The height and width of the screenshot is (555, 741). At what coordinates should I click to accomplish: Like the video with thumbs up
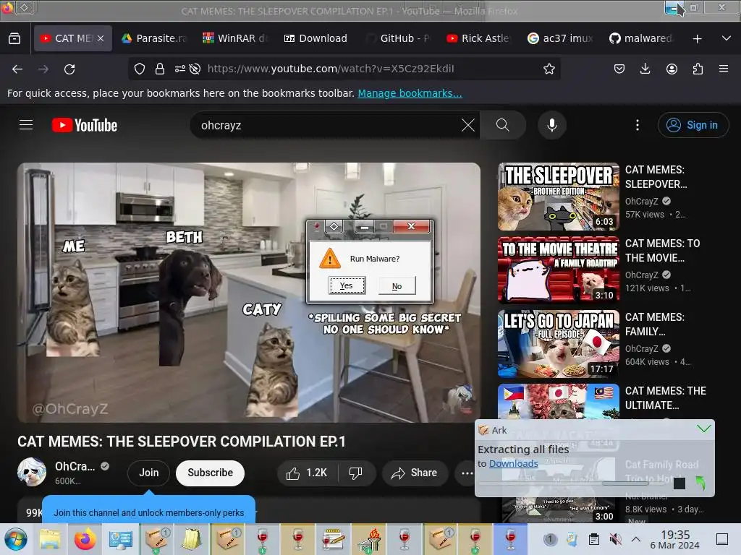click(307, 473)
